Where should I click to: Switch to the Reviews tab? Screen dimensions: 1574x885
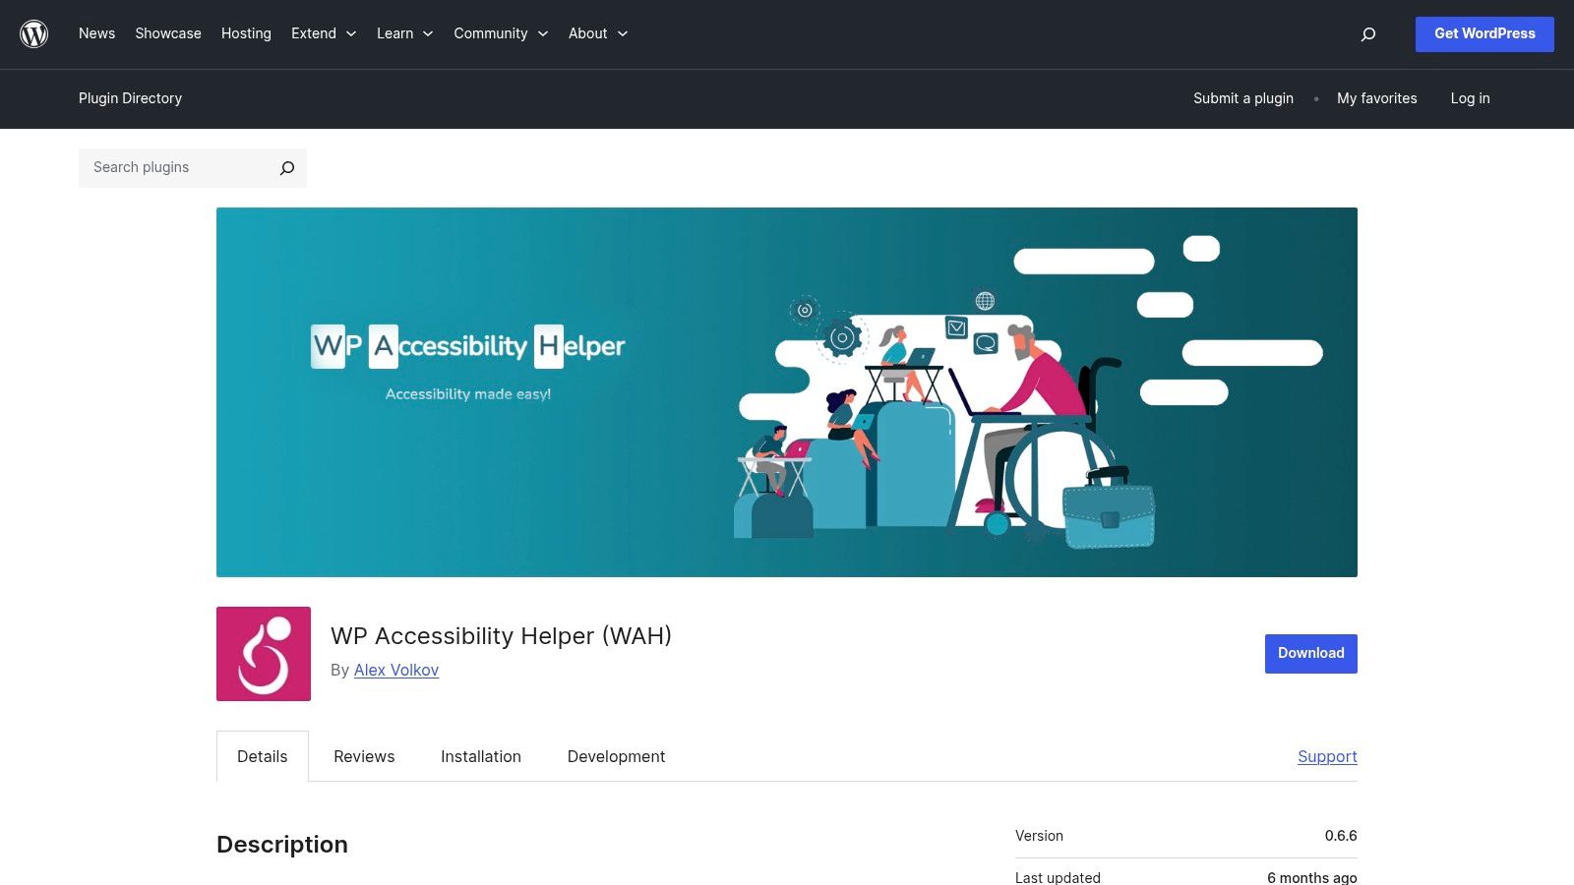pos(363,756)
